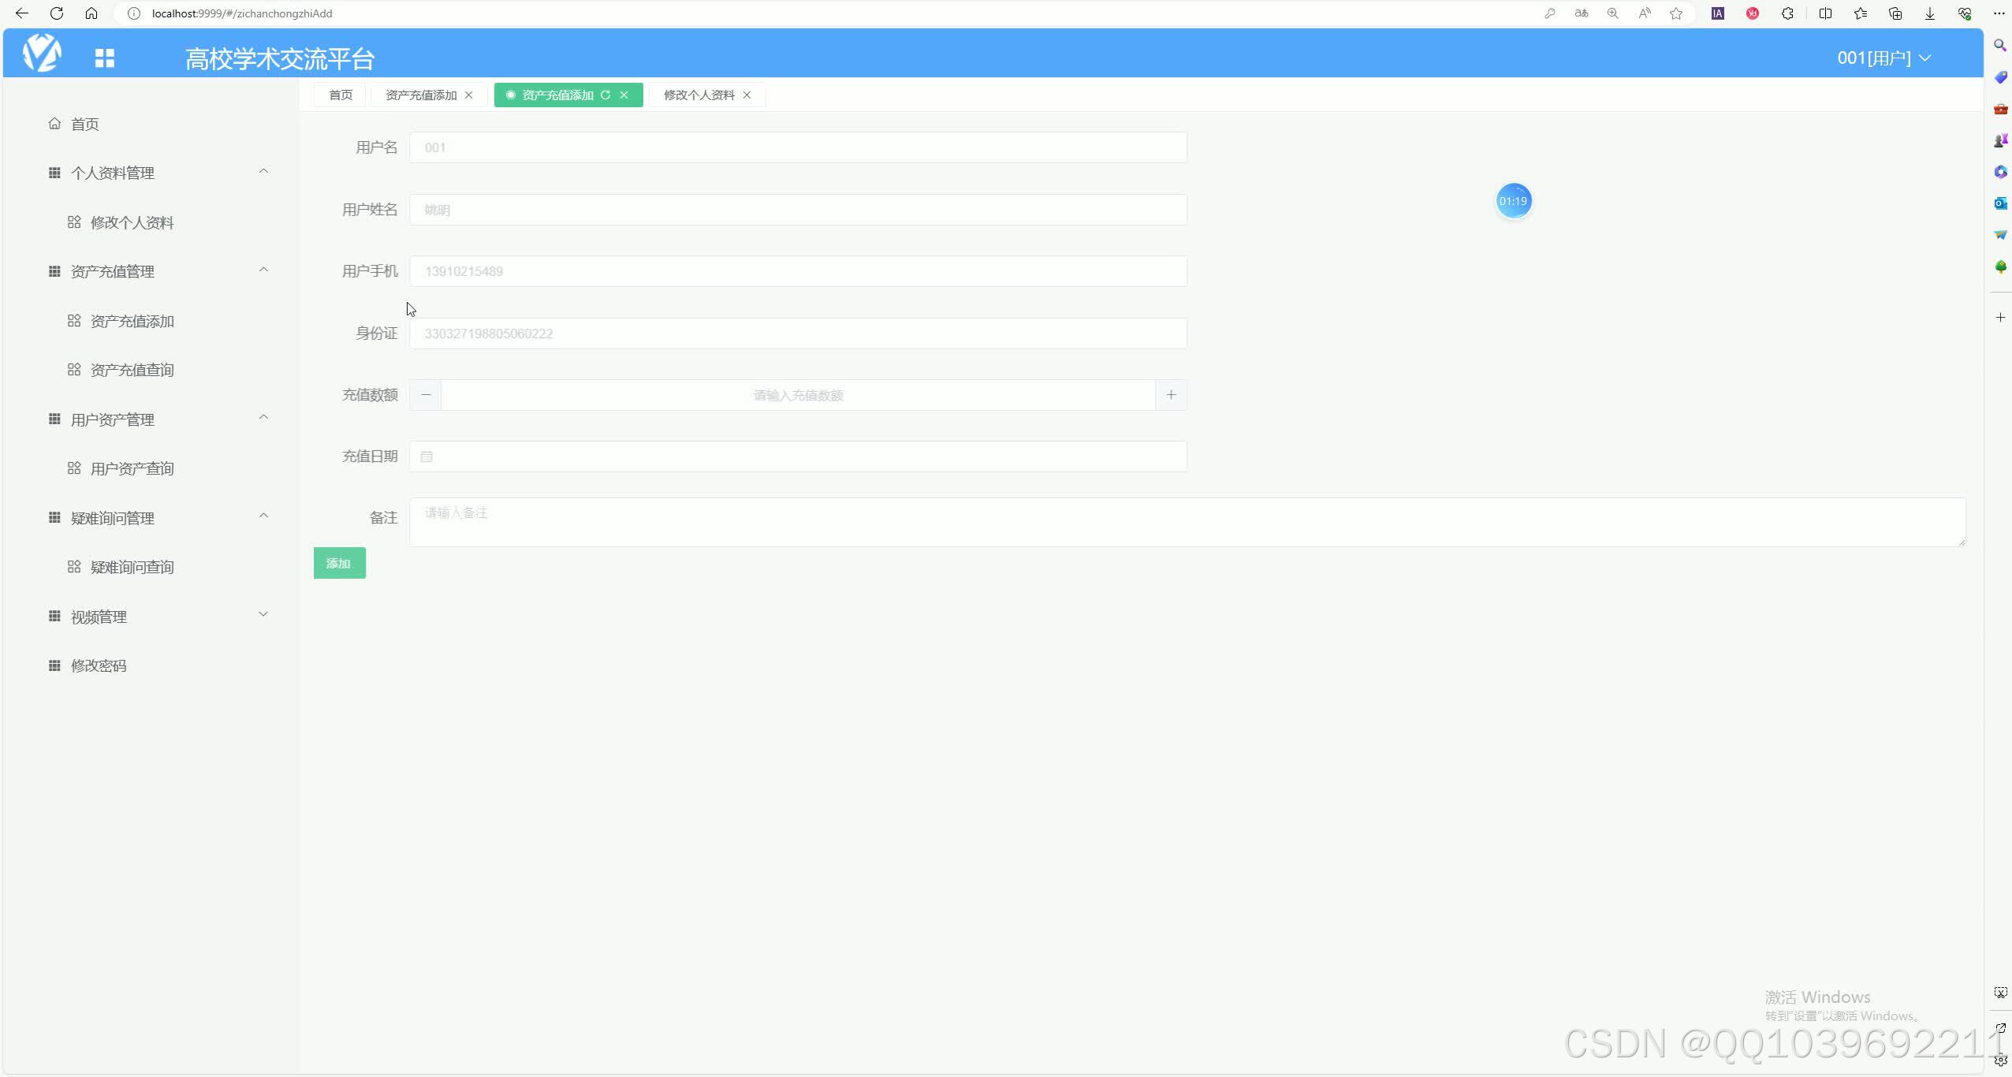Click browser favorites star icon
Viewport: 2012px width, 1077px height.
[x=1676, y=13]
